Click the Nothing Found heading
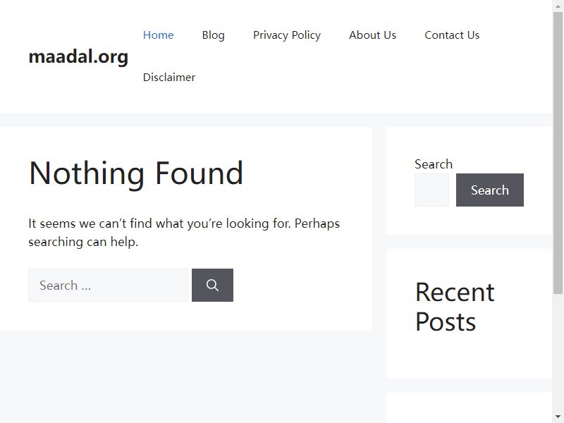Screen dimensions: 564x423 pyautogui.click(x=136, y=173)
